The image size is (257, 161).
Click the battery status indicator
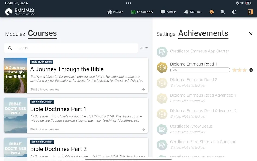click(x=248, y=3)
